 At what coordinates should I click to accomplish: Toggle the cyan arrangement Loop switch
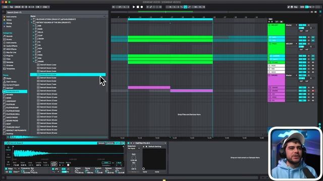click(185, 7)
